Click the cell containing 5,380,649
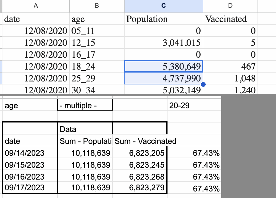The width and height of the screenshot is (276, 198). pyautogui.click(x=163, y=67)
